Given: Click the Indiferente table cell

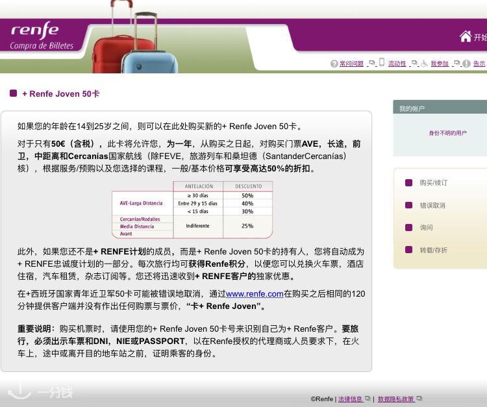Looking at the screenshot, I should 197,226.
